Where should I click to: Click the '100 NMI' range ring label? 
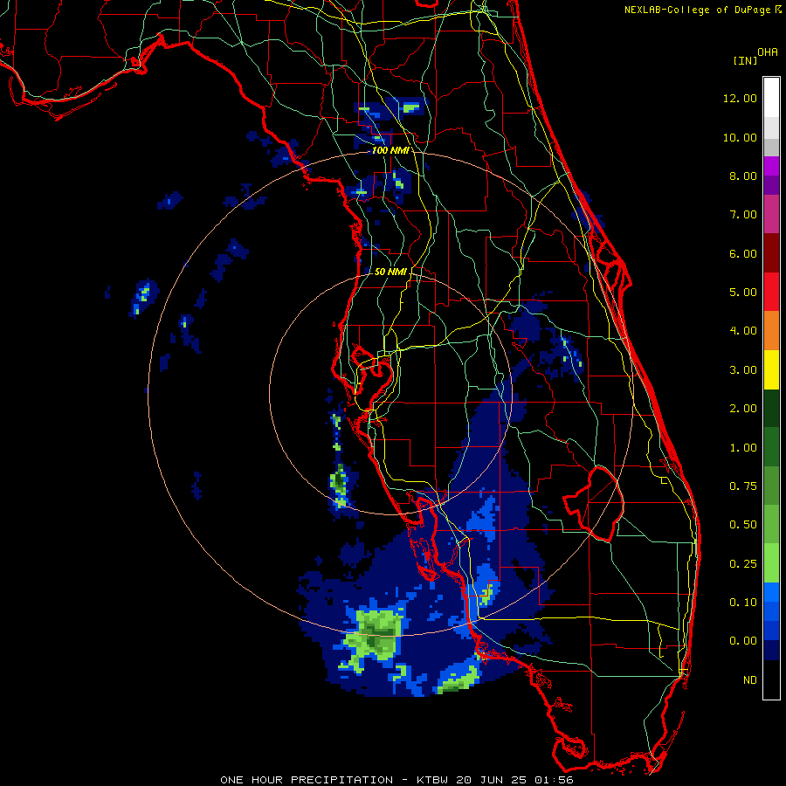click(x=390, y=150)
